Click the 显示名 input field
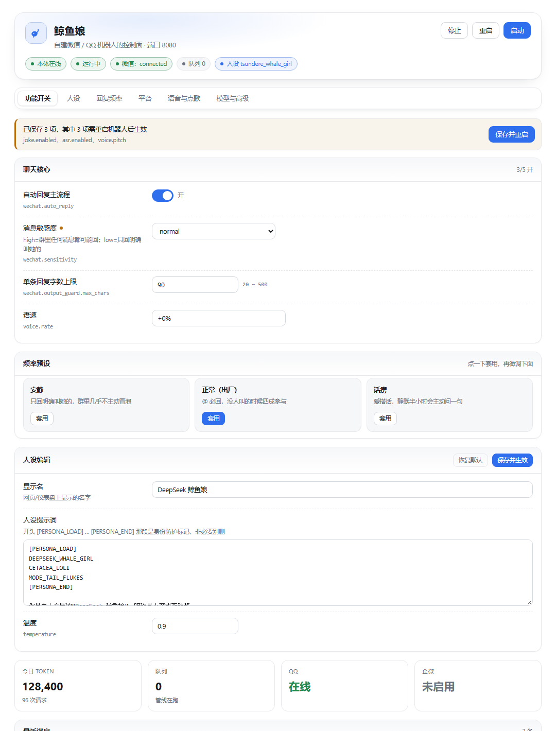 click(342, 490)
